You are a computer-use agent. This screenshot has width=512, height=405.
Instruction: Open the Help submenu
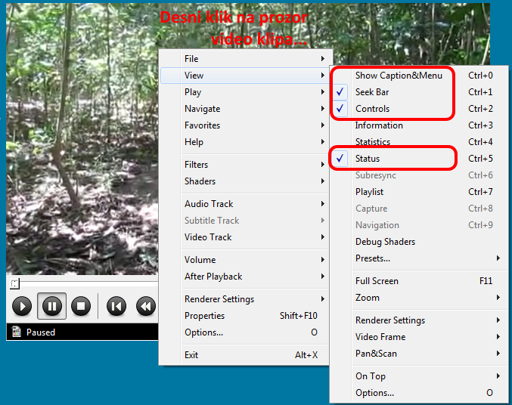[245, 142]
